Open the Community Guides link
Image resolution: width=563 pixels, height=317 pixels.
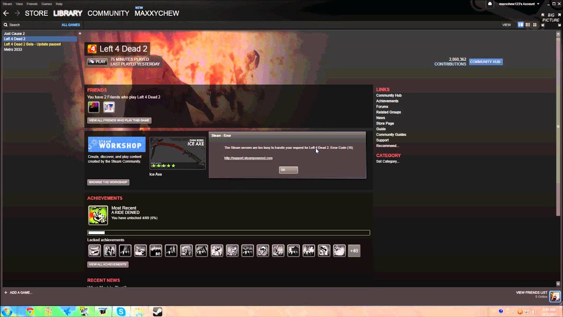pos(391,135)
